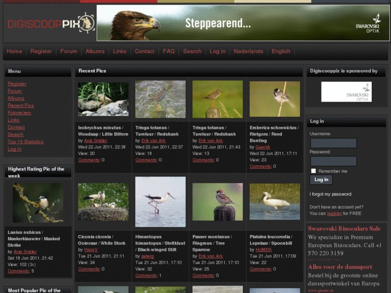Open author Erik van Ark under Tree Sparrow

[x=210, y=256]
